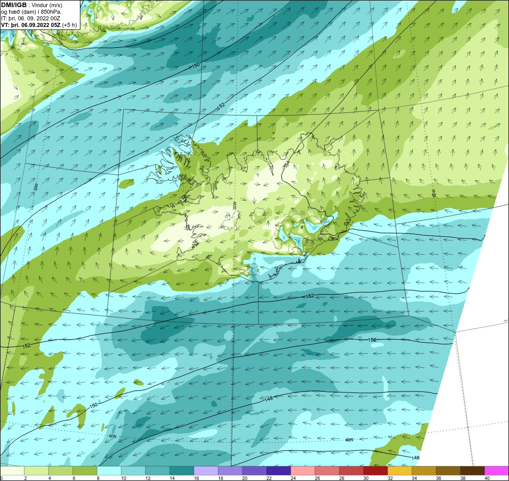Click the legend tick label '28'
509x481 pixels.
point(342,478)
